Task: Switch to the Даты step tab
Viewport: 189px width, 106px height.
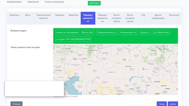Action: 28,15
